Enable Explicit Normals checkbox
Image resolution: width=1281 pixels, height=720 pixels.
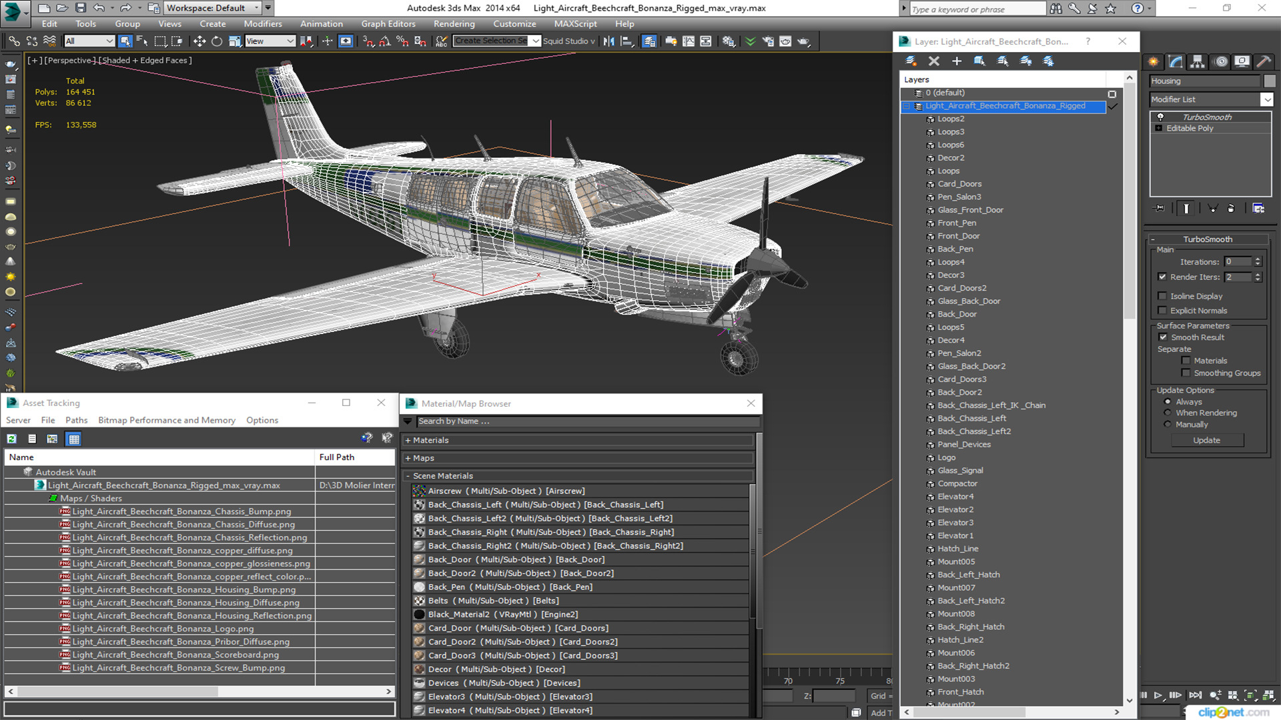[1162, 311]
